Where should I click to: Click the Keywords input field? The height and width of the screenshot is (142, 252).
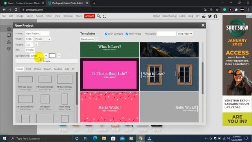[166, 34]
